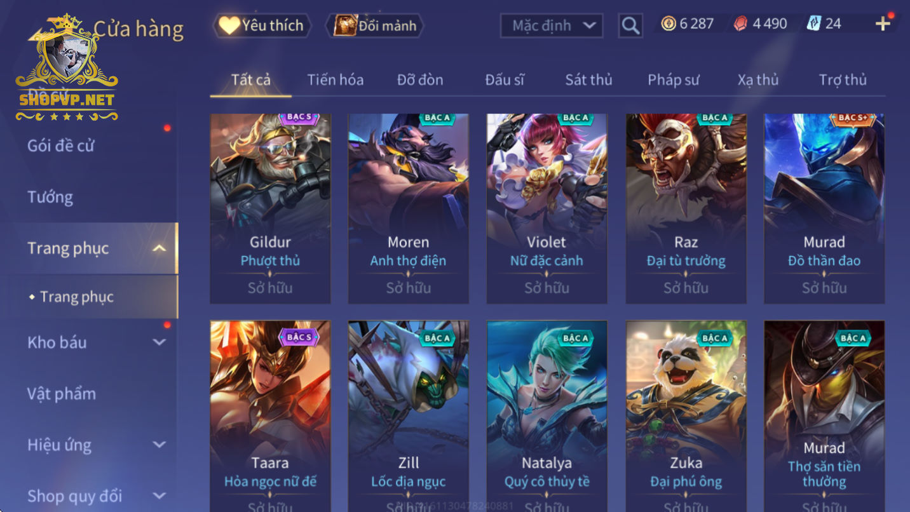Click the heart icon next to Yêu thích
The width and height of the screenshot is (910, 512).
click(229, 25)
